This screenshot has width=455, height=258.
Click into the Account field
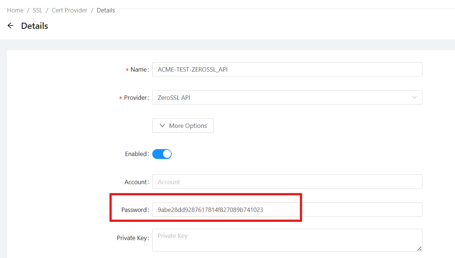point(287,182)
